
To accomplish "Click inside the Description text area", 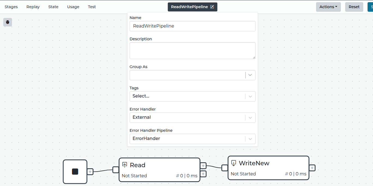I will [x=192, y=50].
